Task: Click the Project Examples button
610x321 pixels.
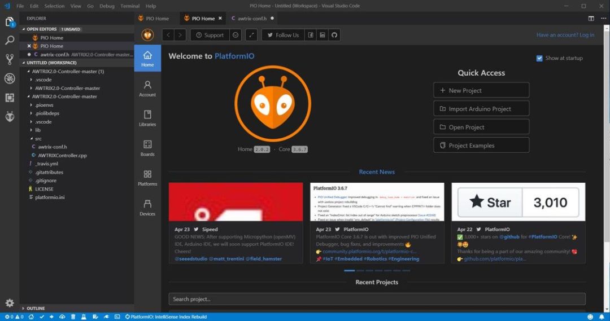Action: coord(481,146)
